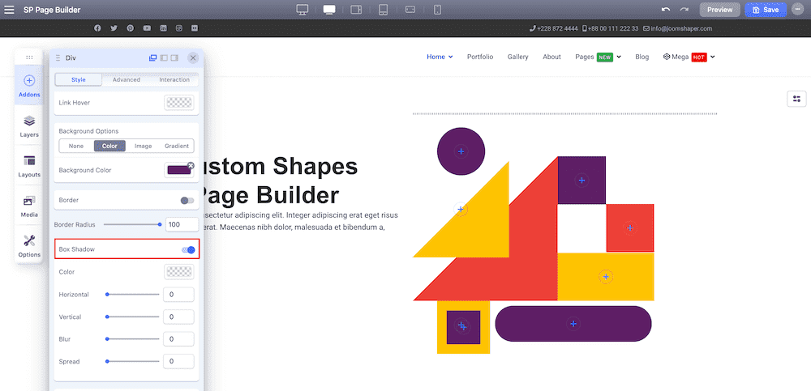Click the Preview button
This screenshot has width=811, height=391.
pos(720,10)
